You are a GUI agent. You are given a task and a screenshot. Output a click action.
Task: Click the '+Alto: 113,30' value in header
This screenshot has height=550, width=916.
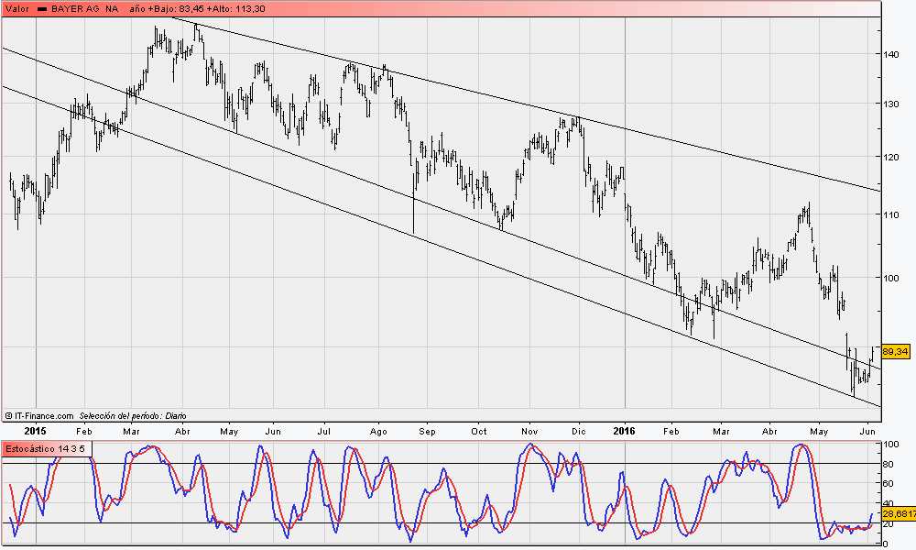point(238,7)
